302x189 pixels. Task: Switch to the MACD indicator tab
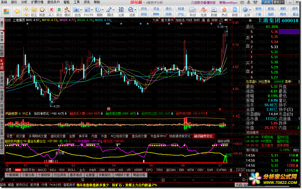(42, 170)
